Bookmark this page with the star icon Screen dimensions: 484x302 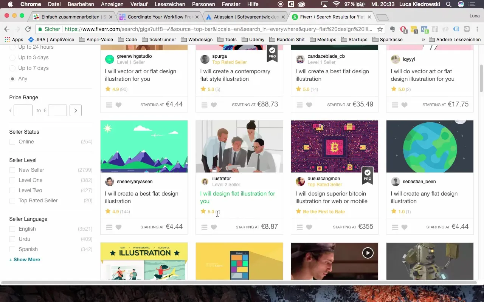tap(380, 29)
